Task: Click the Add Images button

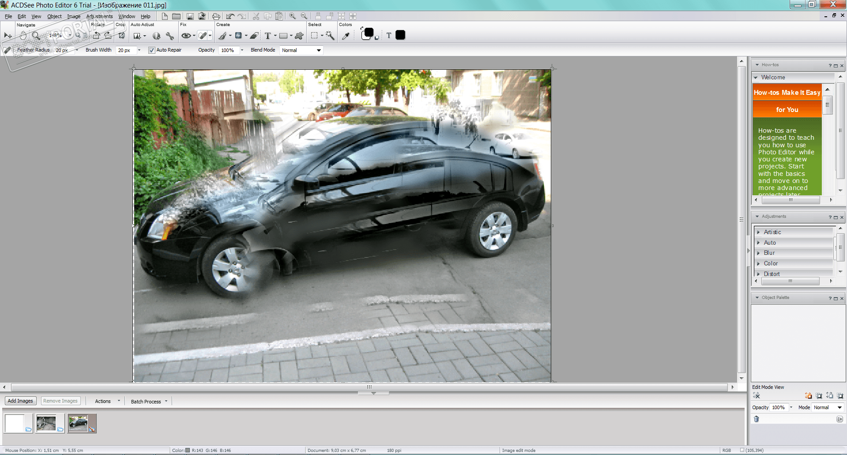Action: [x=20, y=401]
